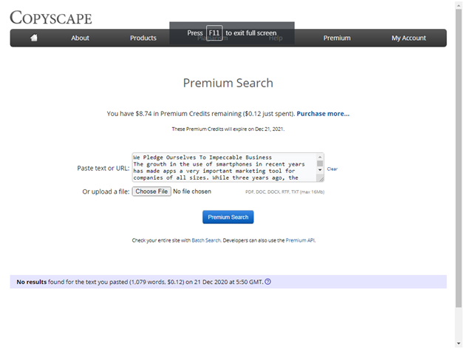Follow the Purchase more link
This screenshot has height=349, width=464.
(323, 114)
